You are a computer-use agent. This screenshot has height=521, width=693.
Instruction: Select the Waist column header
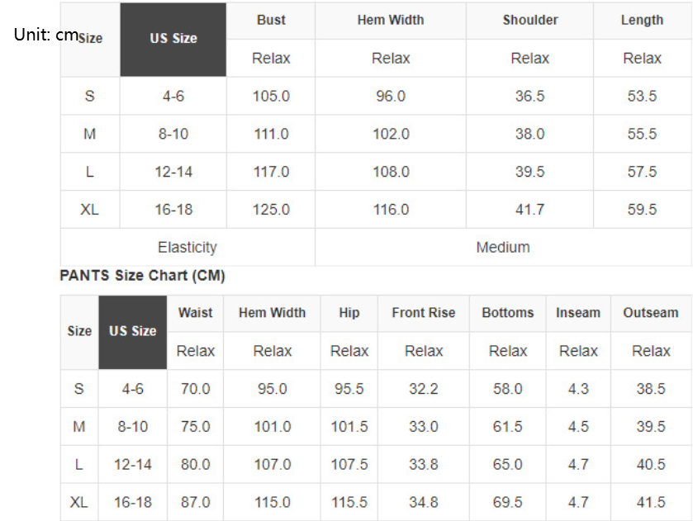coord(195,313)
